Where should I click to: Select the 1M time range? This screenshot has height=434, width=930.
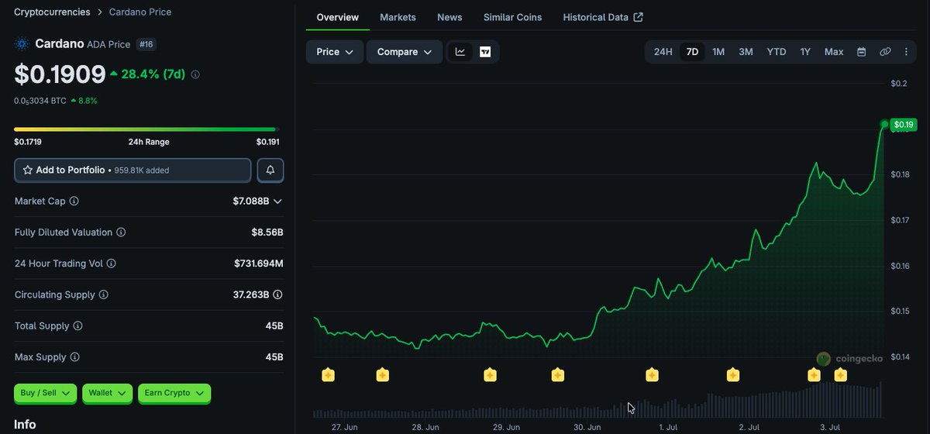(718, 52)
